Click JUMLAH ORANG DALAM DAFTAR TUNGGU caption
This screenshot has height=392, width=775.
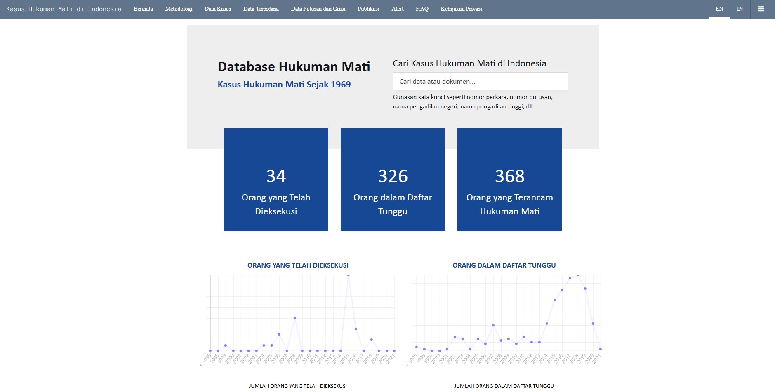504,386
